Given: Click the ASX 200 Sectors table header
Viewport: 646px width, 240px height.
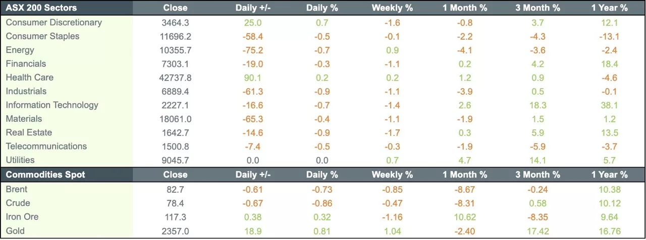Looking at the screenshot, I should tap(41, 8).
